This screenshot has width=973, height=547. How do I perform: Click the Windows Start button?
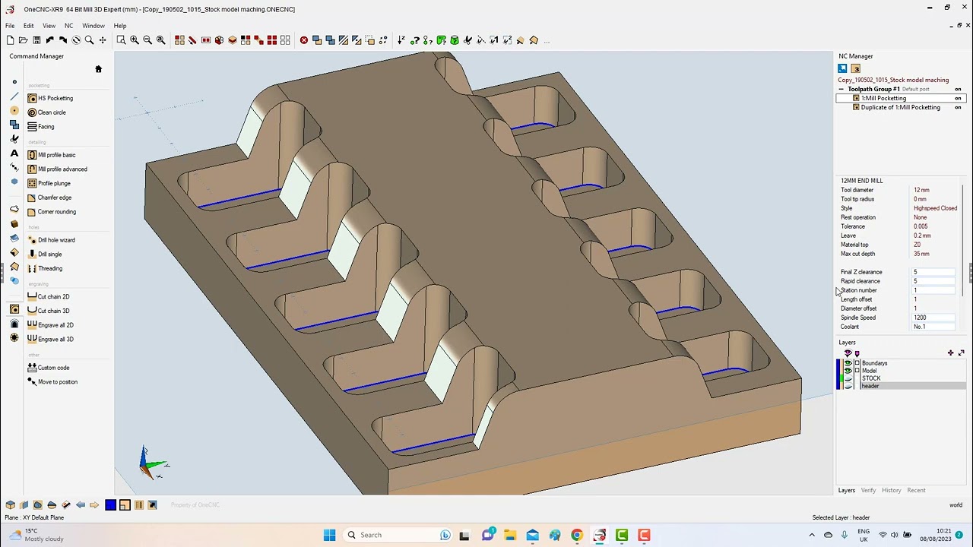pyautogui.click(x=329, y=535)
